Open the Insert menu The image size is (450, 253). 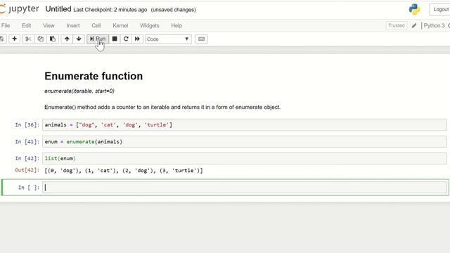pos(73,25)
